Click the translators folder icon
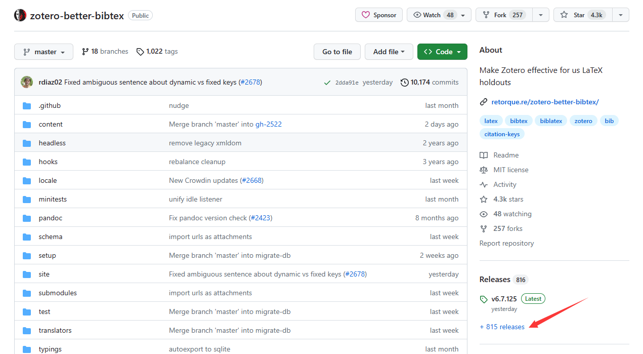643x354 pixels. (27, 331)
